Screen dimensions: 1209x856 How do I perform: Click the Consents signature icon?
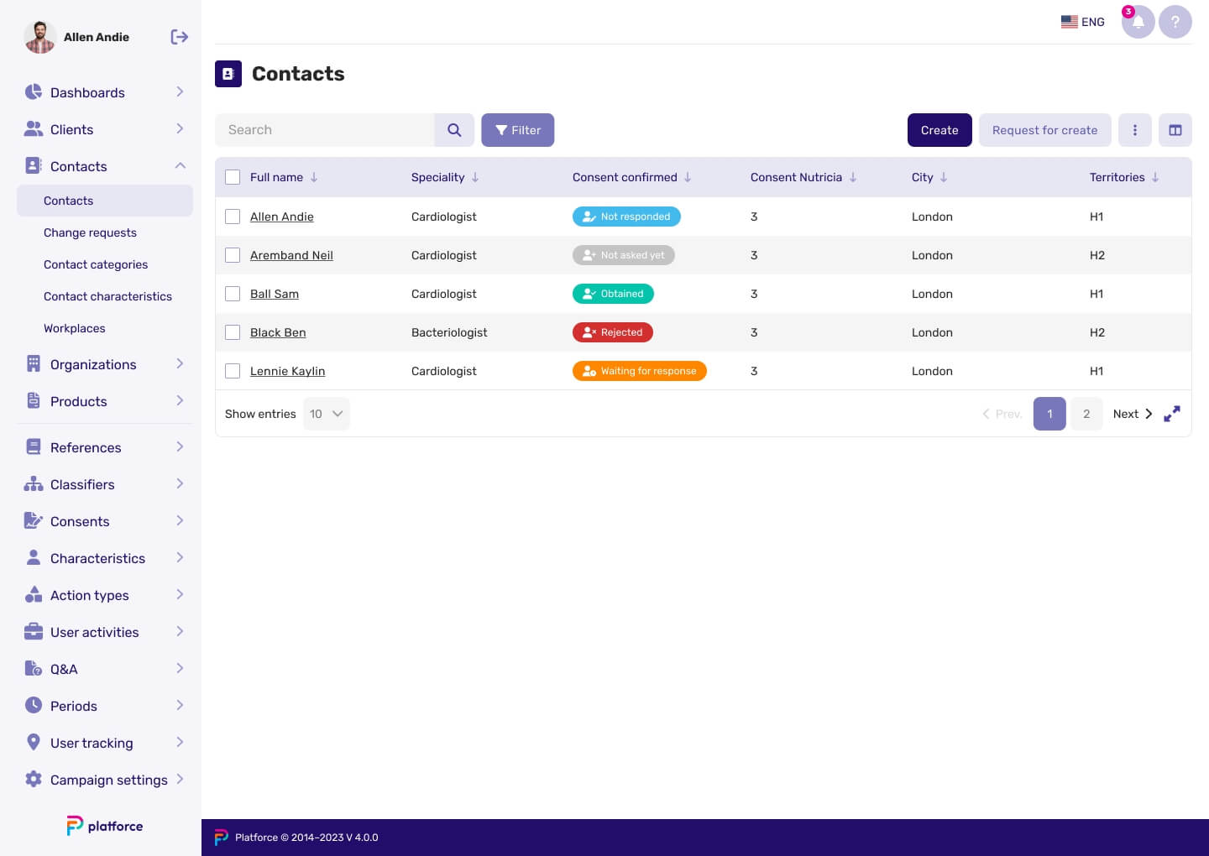click(x=34, y=521)
